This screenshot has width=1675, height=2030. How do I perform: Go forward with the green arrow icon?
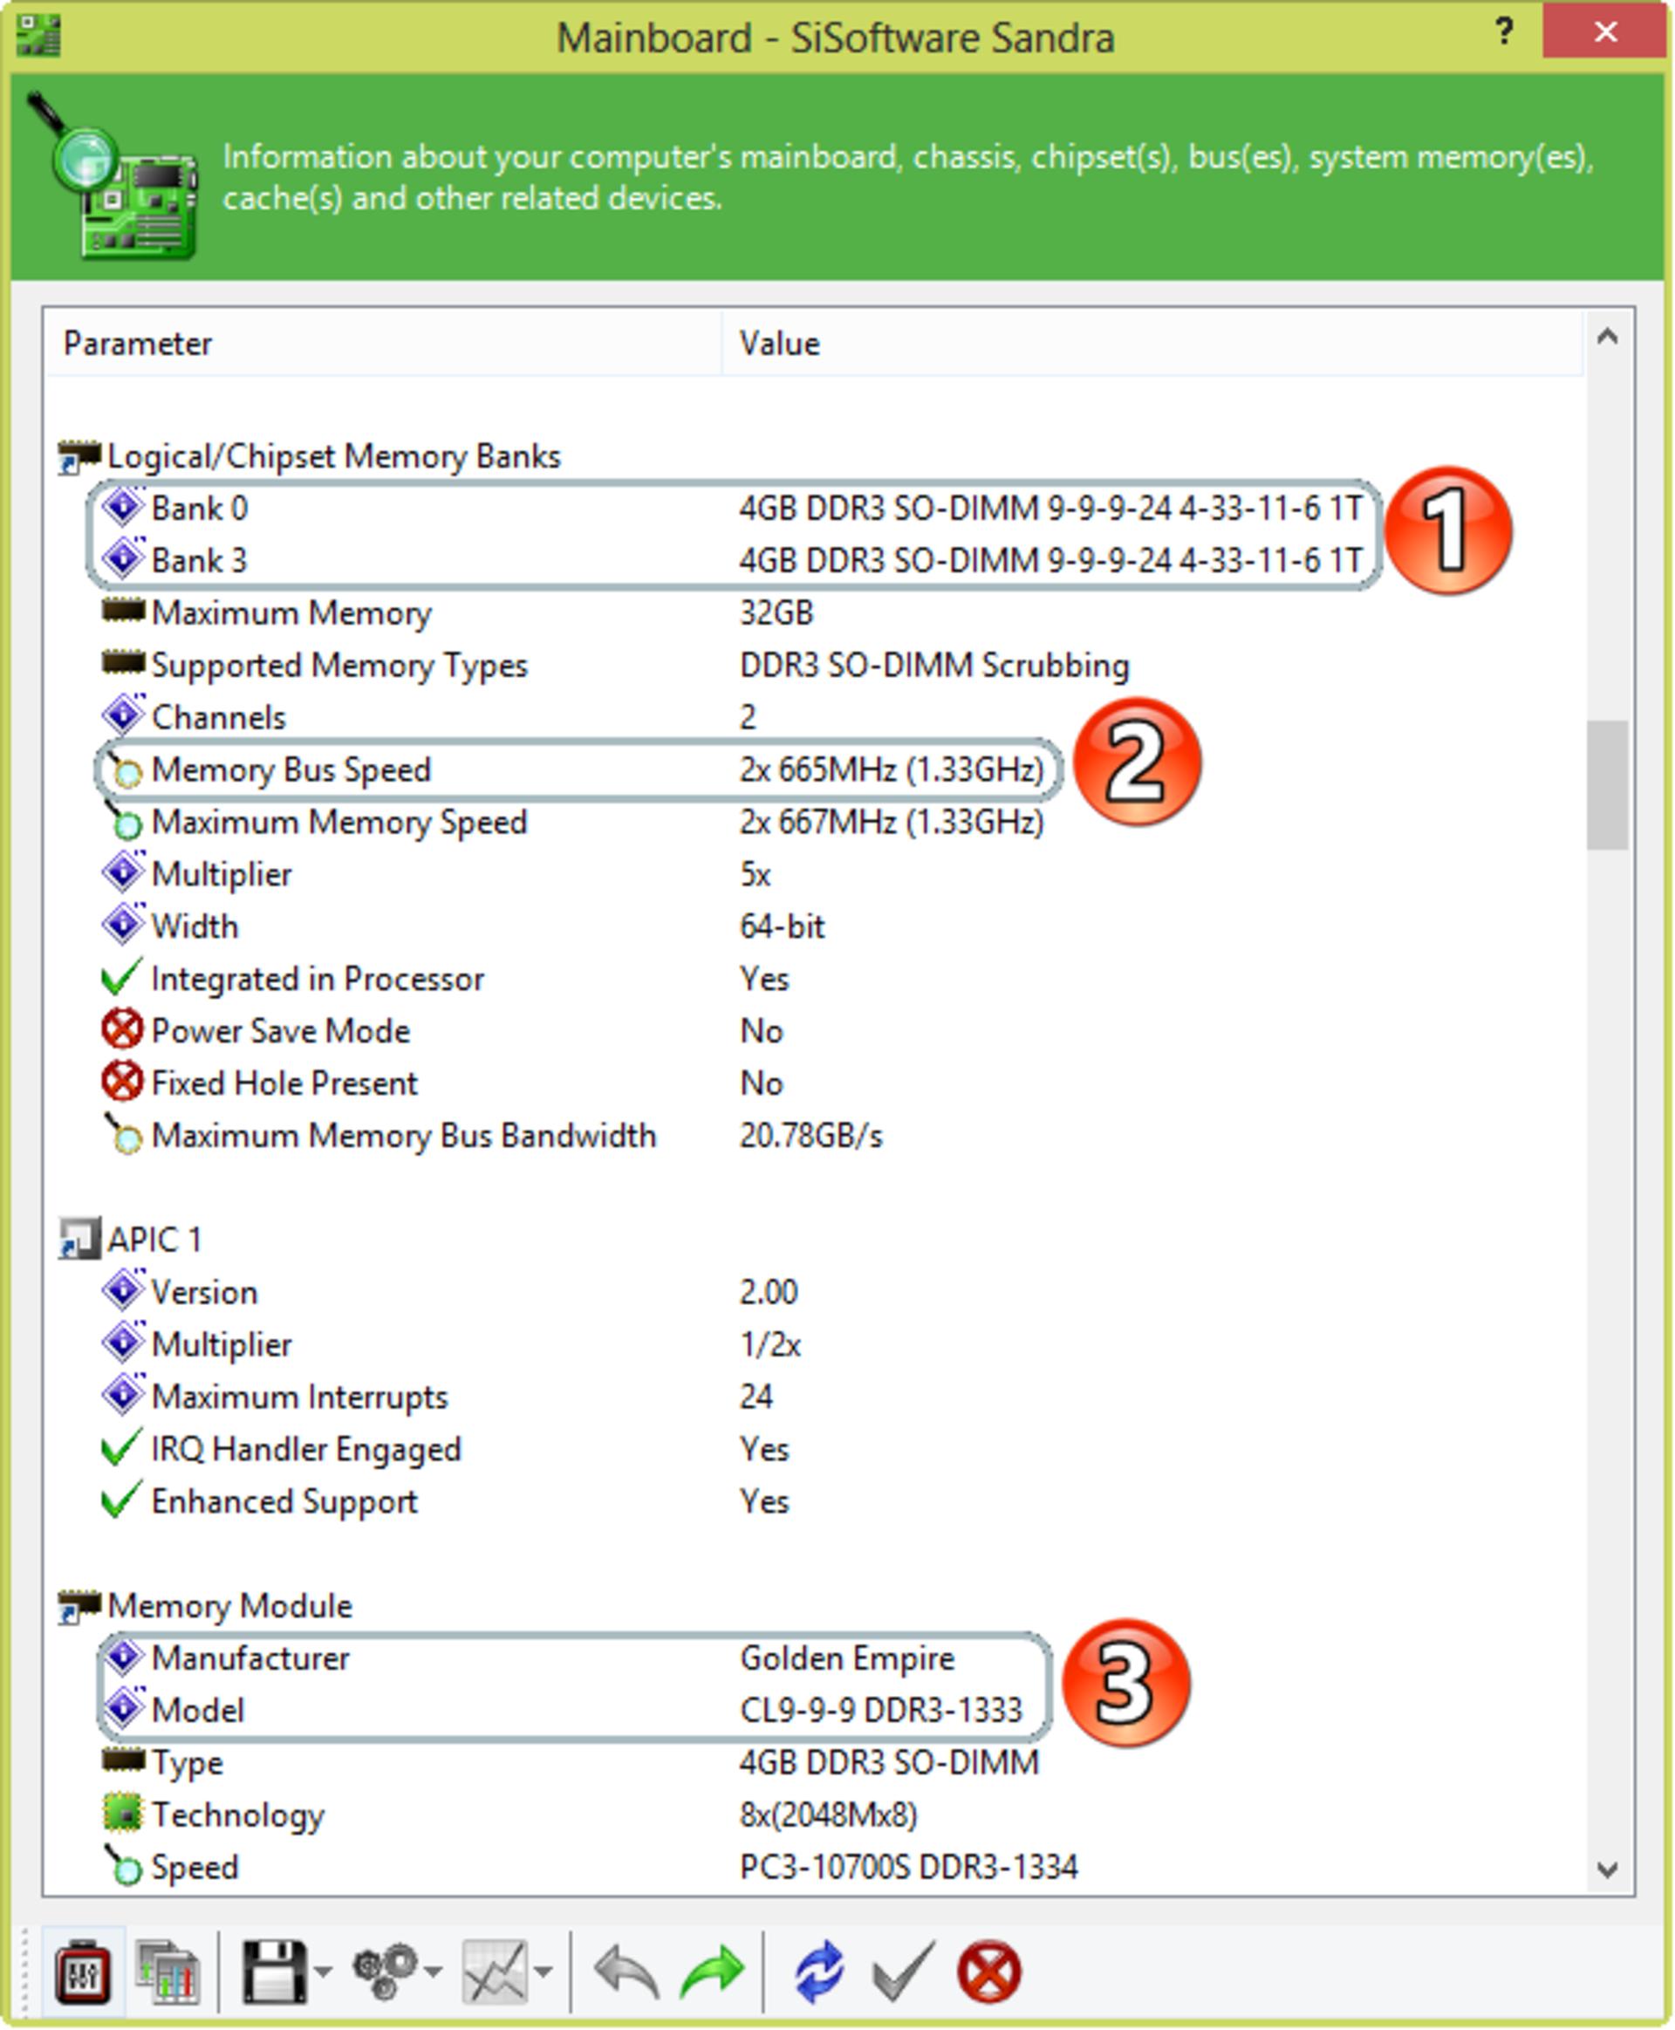pyautogui.click(x=712, y=1972)
